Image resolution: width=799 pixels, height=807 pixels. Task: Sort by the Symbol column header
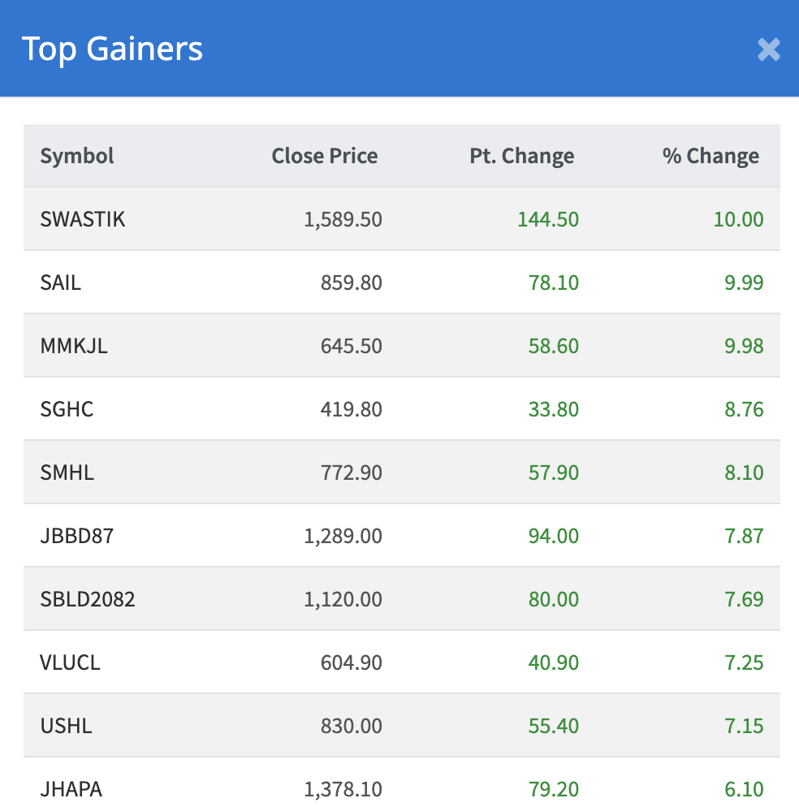point(77,156)
